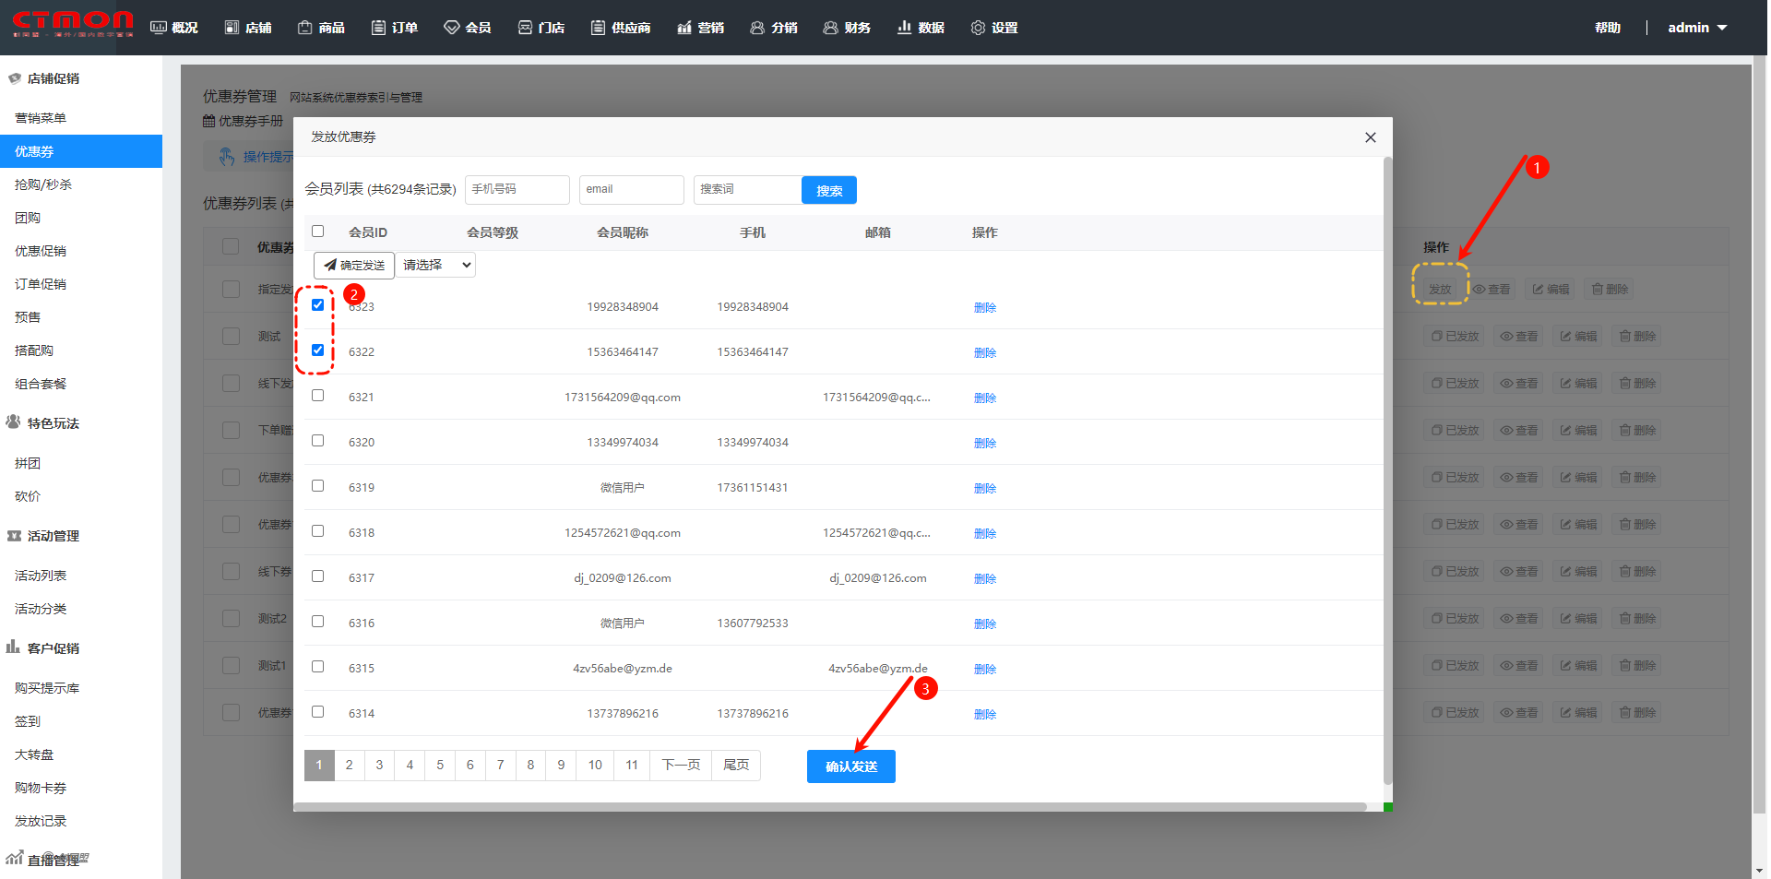
Task: Click the 营销 marketing chart icon
Action: (684, 28)
